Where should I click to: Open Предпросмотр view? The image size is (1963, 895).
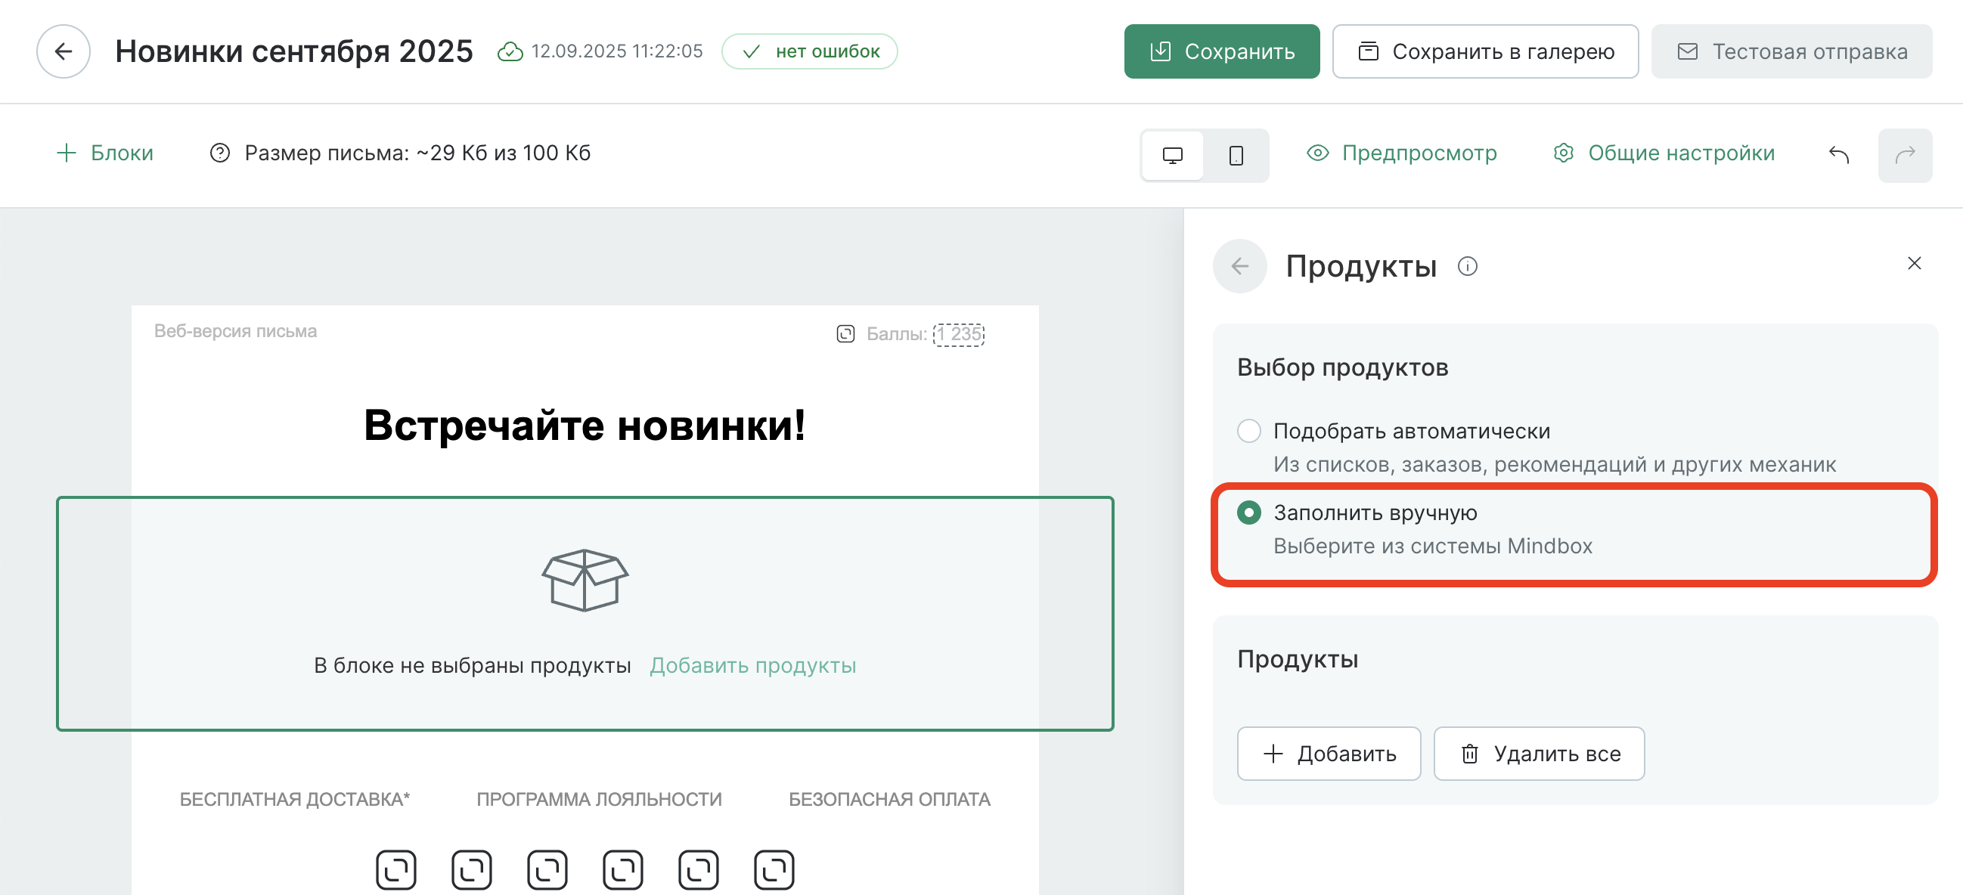(x=1401, y=153)
